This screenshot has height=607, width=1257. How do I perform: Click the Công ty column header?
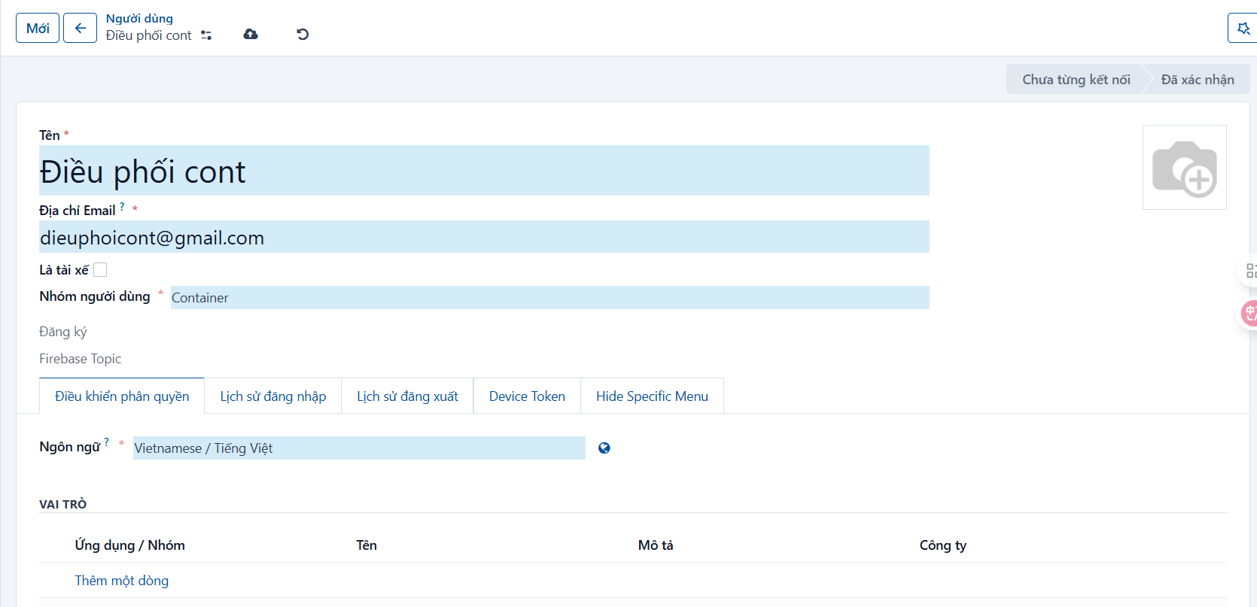coord(943,545)
